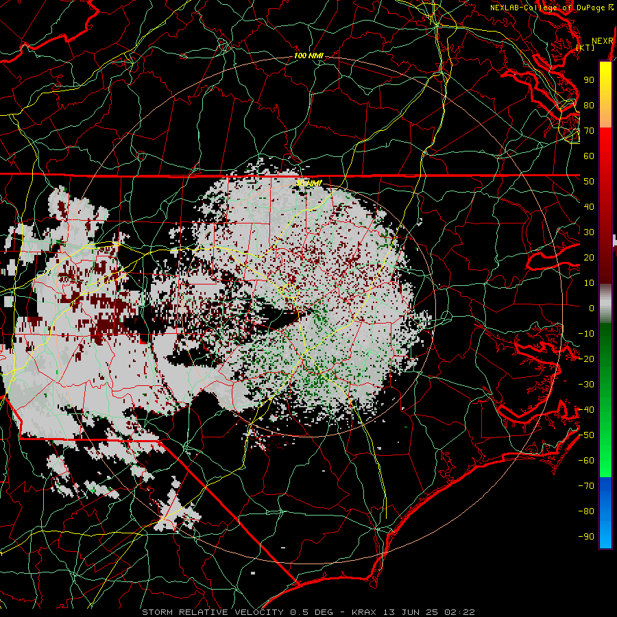
Task: Click the 50 value on velocity scale
Action: 589,182
